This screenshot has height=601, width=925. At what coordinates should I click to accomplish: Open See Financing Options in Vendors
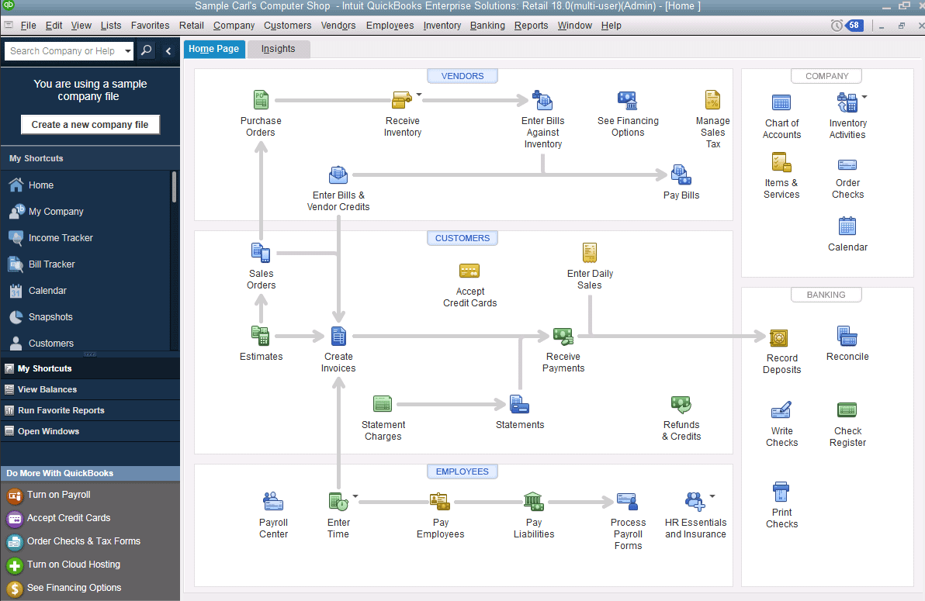tap(627, 101)
